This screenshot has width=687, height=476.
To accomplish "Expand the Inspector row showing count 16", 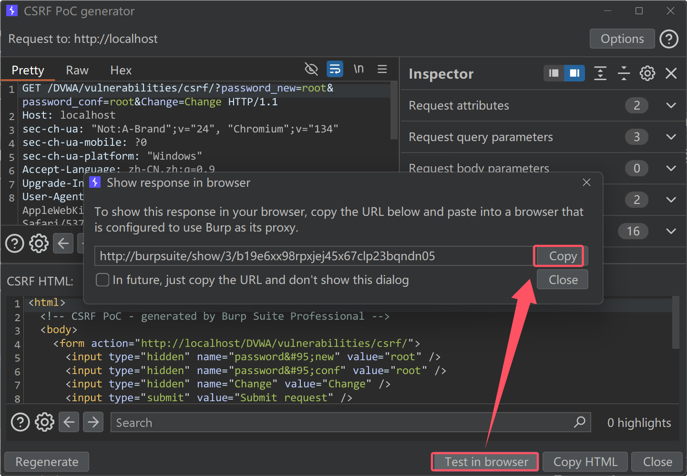I will click(x=671, y=231).
